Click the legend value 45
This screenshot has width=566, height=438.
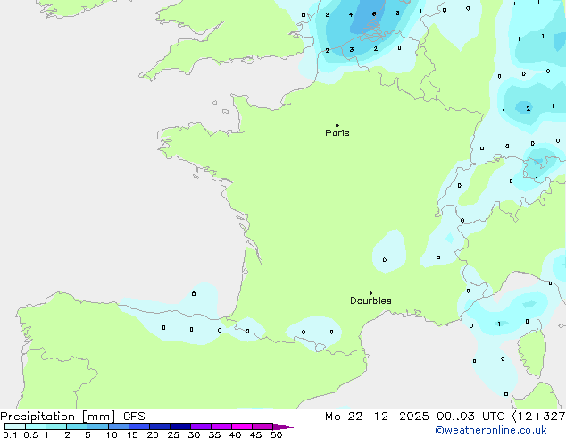(255, 434)
